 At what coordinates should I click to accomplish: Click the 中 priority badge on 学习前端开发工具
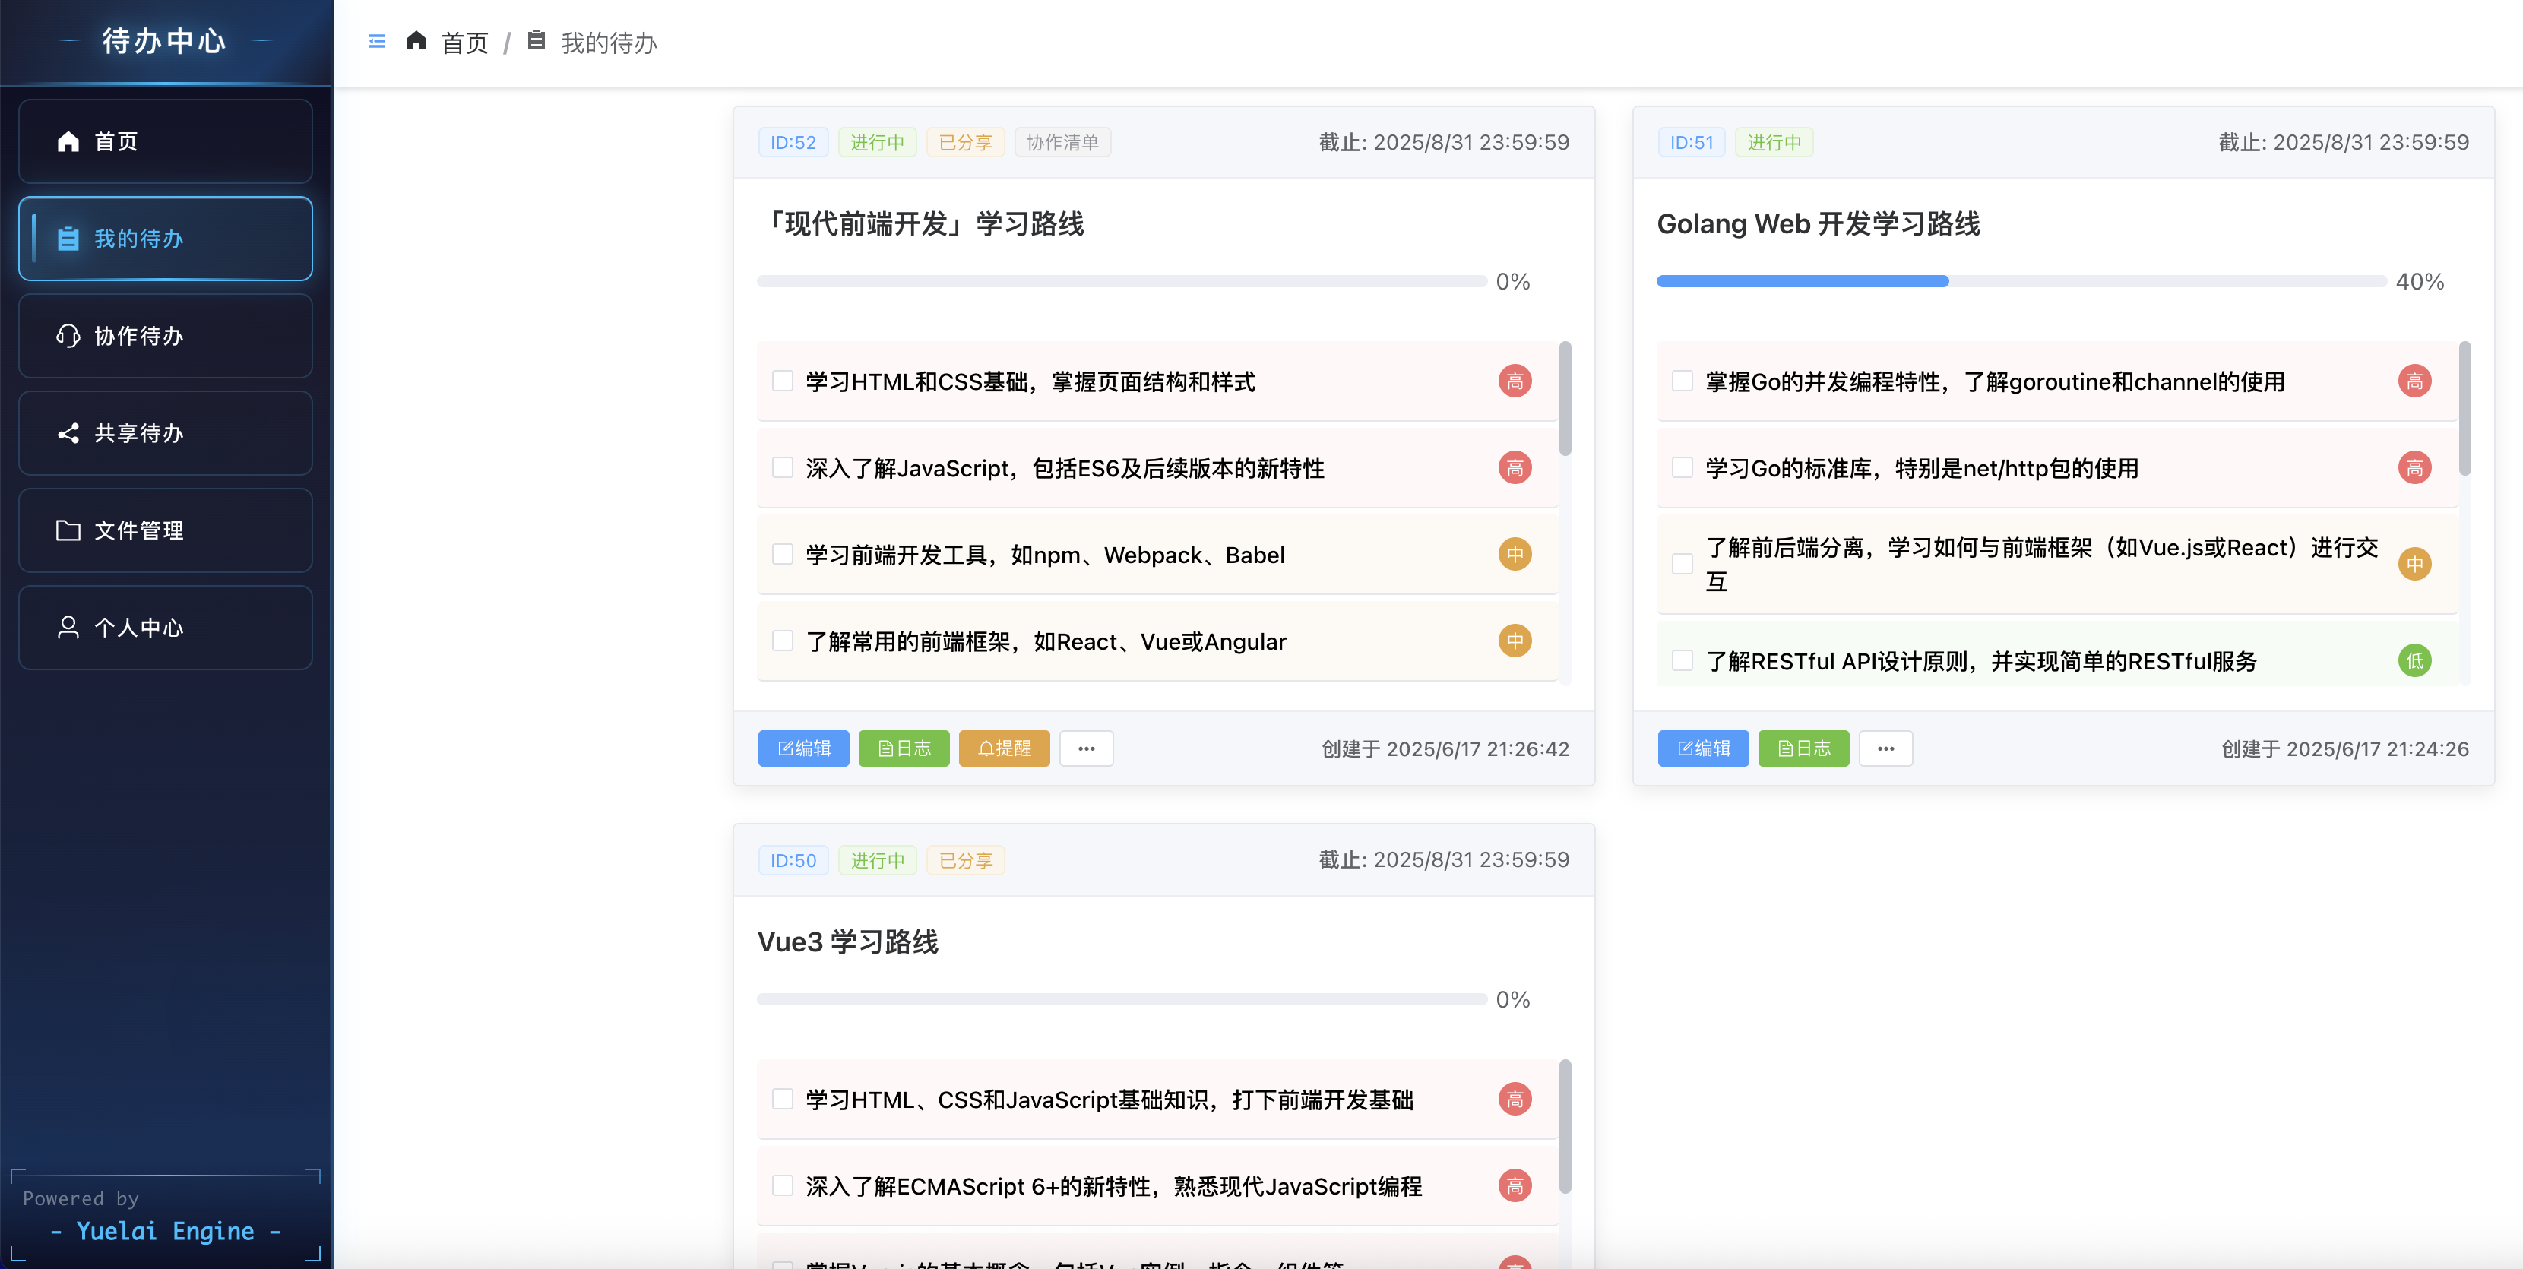(1515, 554)
